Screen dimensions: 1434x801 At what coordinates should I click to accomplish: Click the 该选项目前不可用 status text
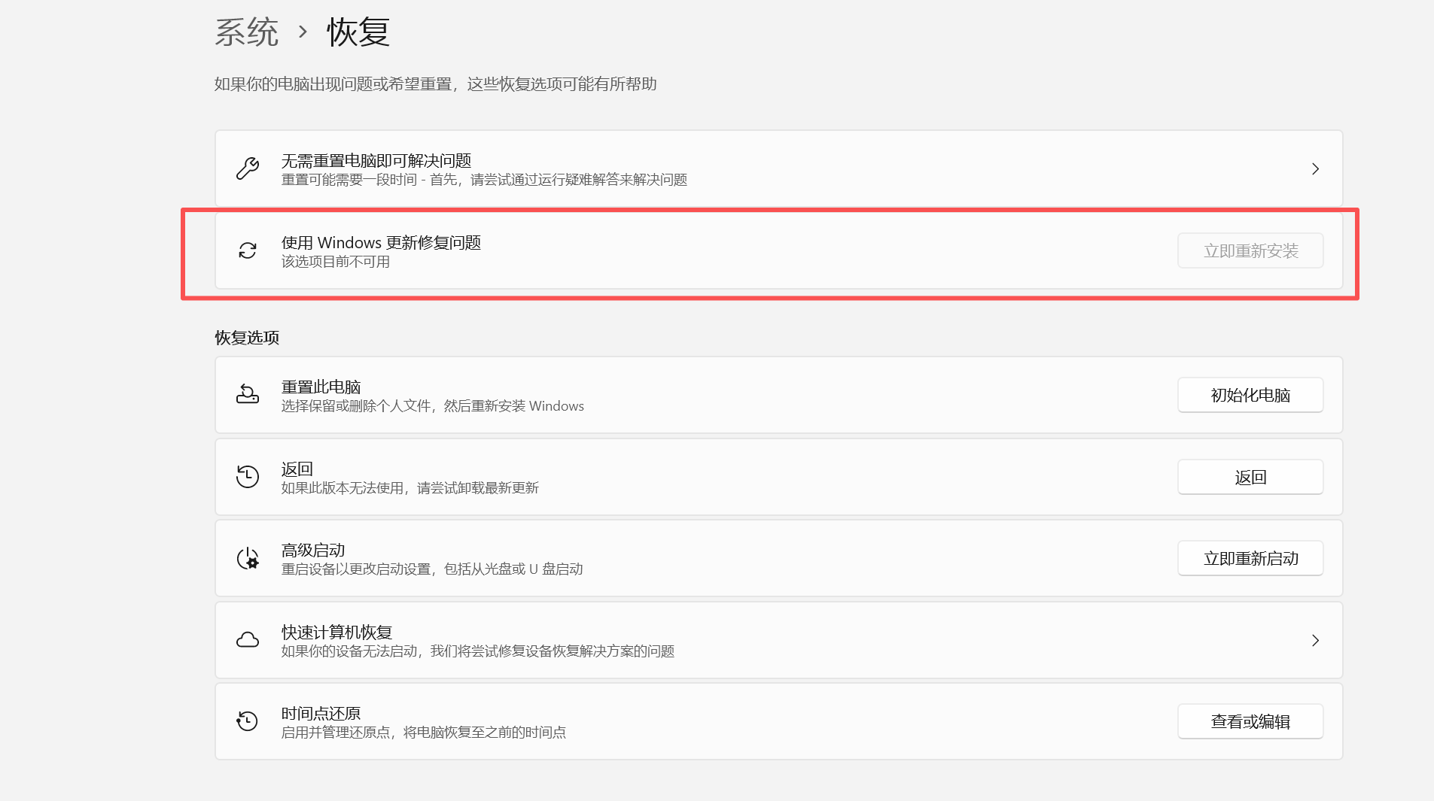(x=336, y=262)
